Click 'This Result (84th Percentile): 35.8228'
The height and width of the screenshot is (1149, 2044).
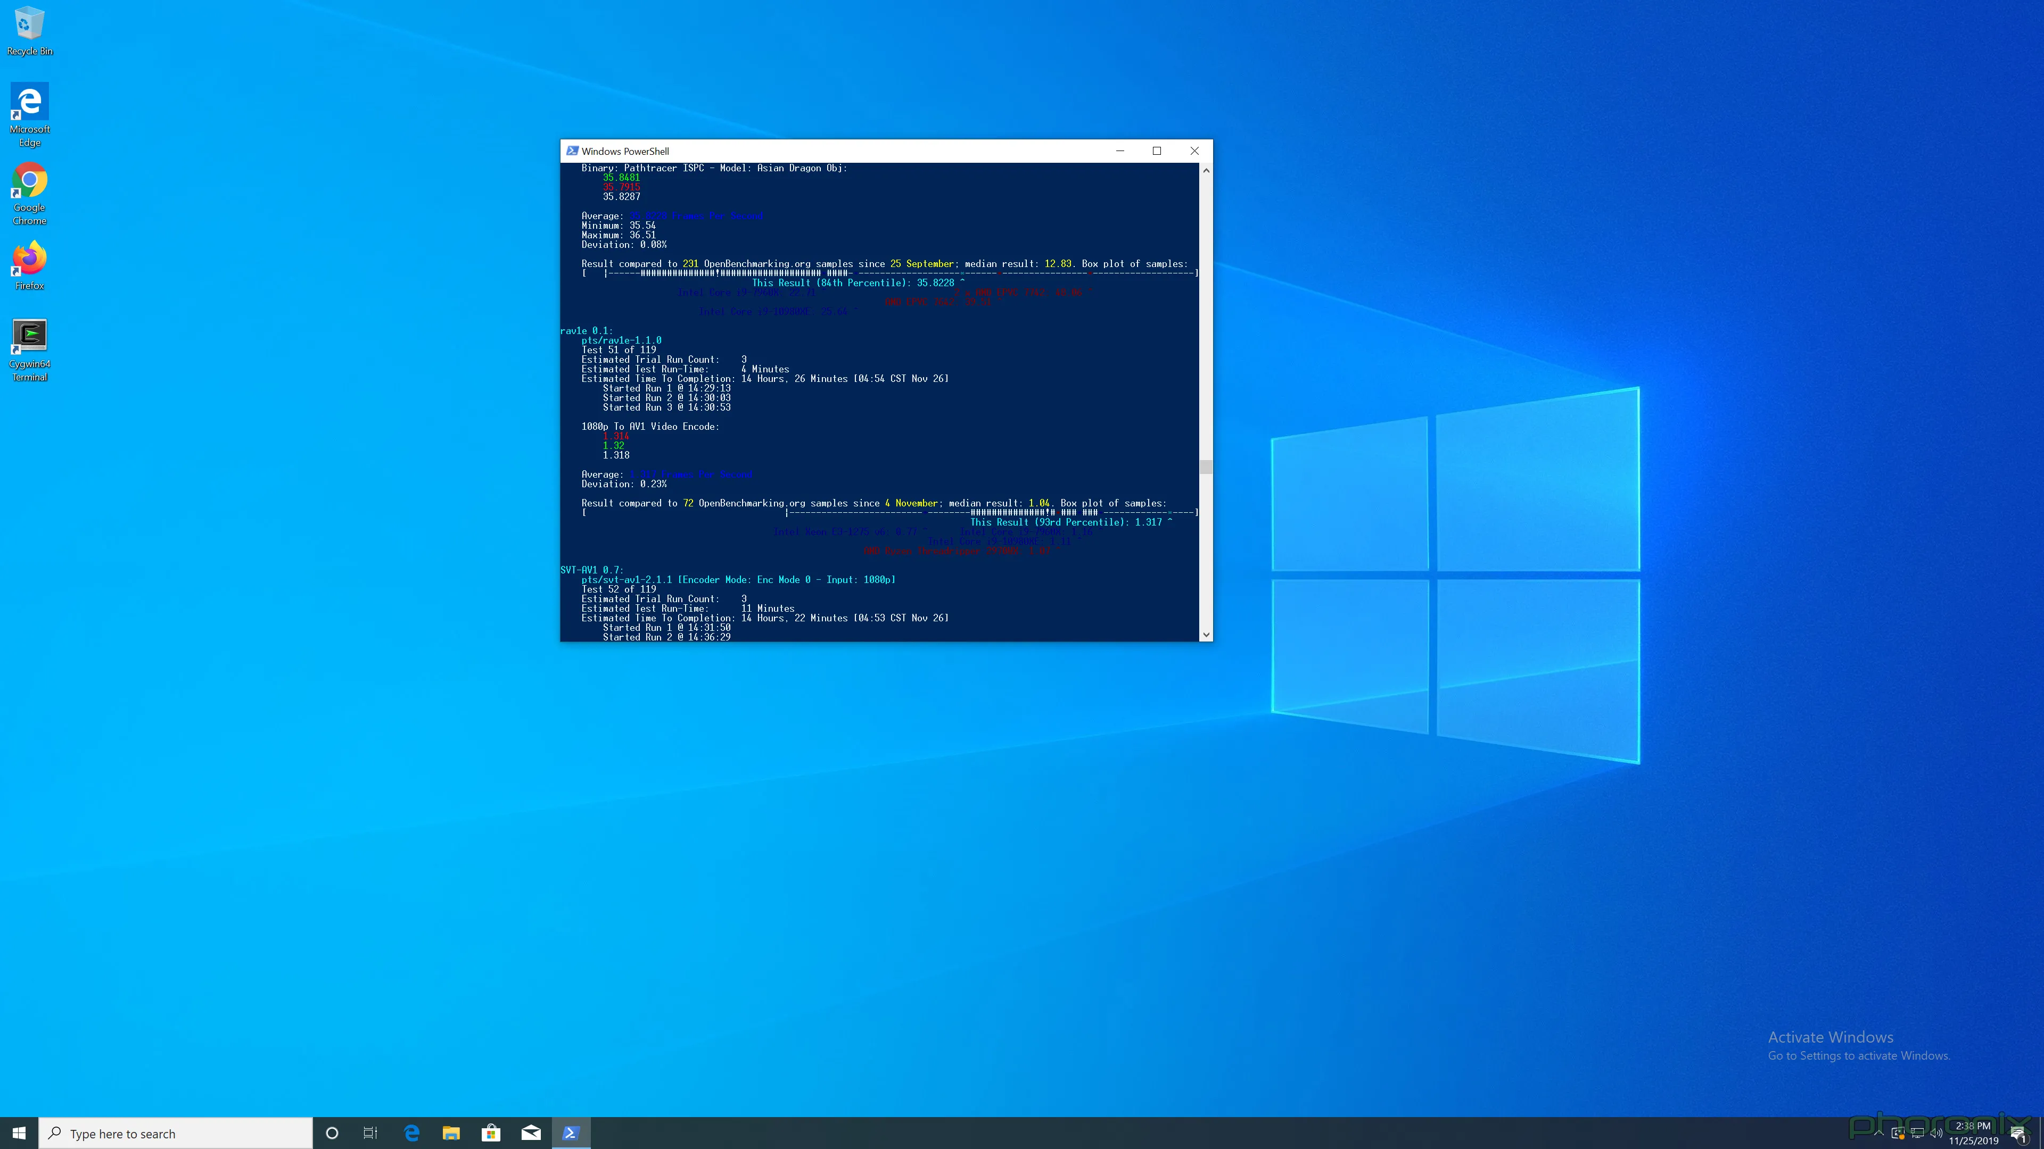pos(853,283)
